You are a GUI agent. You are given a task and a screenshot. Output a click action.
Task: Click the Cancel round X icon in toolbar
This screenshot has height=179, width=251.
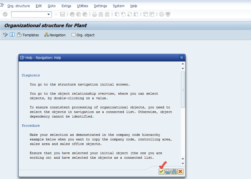click(x=85, y=14)
